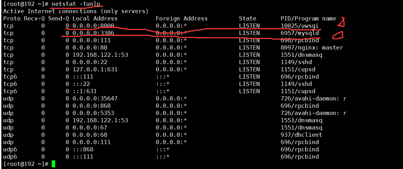Click LISTEN in the nginx master row
The height and width of the screenshot is (169, 403).
pos(249,48)
